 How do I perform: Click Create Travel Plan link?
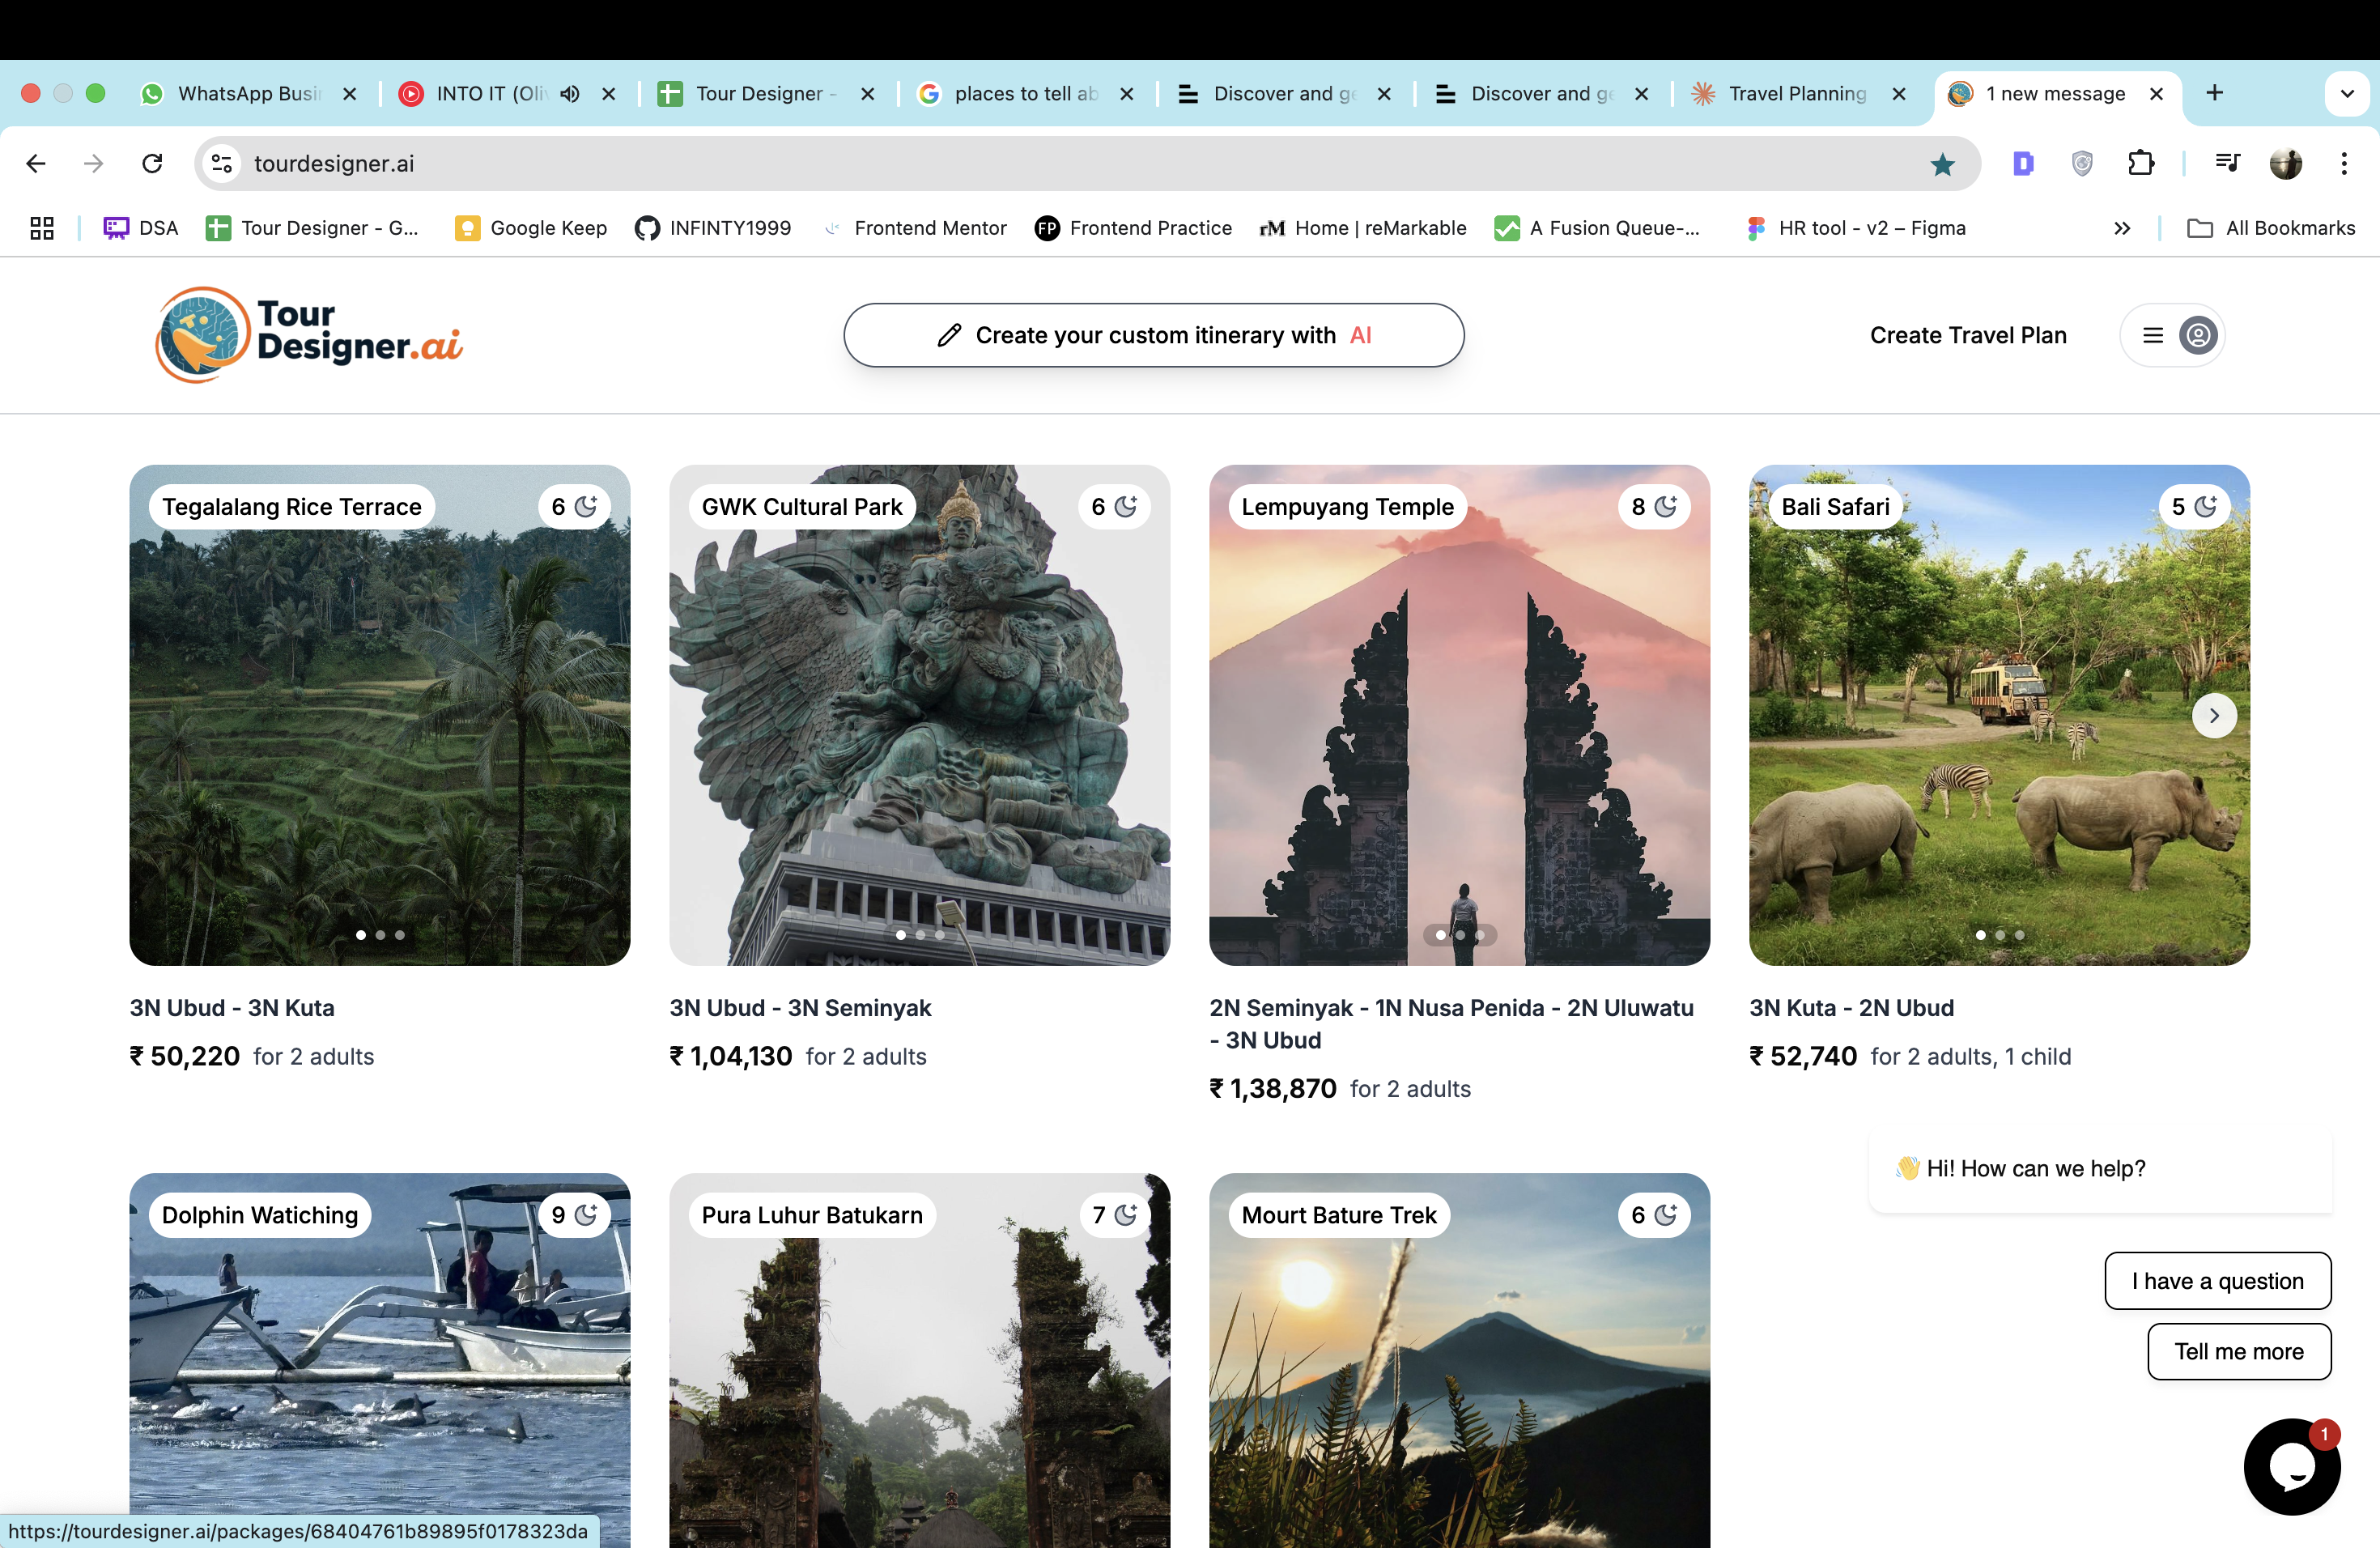1968,335
